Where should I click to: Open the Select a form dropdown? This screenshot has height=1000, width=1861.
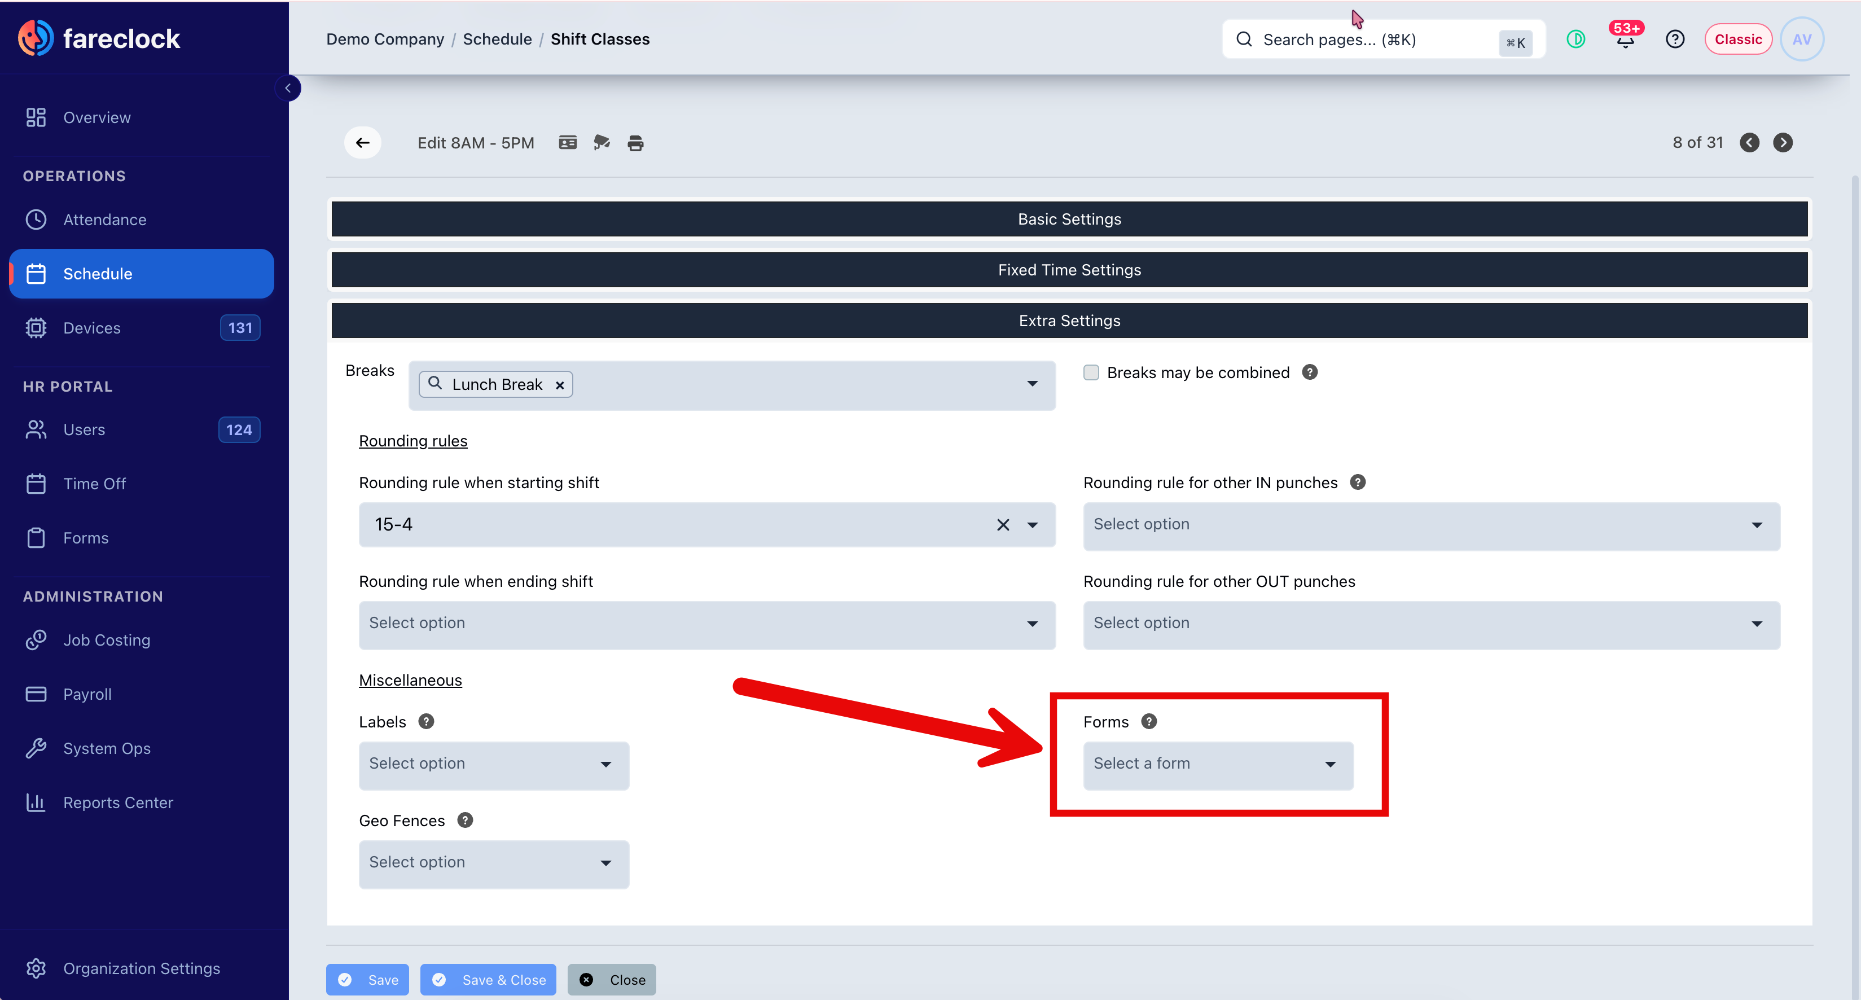click(x=1218, y=764)
